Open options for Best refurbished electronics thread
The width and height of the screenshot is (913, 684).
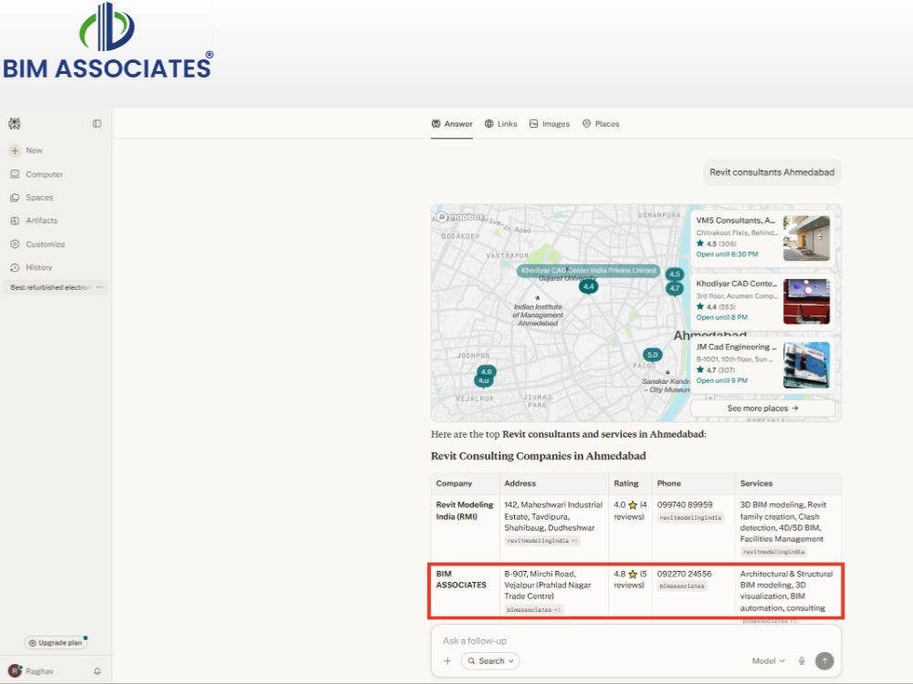(x=99, y=287)
